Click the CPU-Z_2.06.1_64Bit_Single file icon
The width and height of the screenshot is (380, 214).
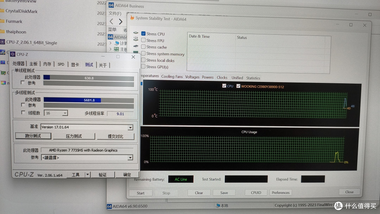pyautogui.click(x=2, y=42)
